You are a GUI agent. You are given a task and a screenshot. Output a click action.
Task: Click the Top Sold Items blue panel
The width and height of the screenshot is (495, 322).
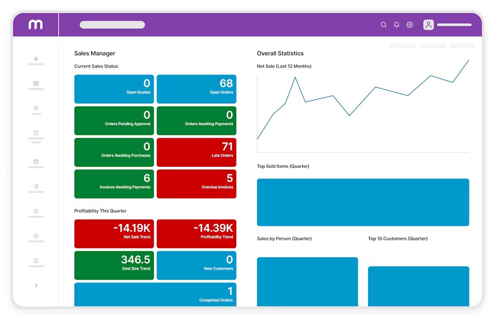tap(363, 202)
